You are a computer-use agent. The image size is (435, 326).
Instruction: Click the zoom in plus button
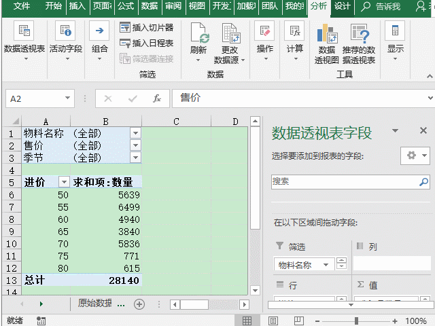pos(395,321)
